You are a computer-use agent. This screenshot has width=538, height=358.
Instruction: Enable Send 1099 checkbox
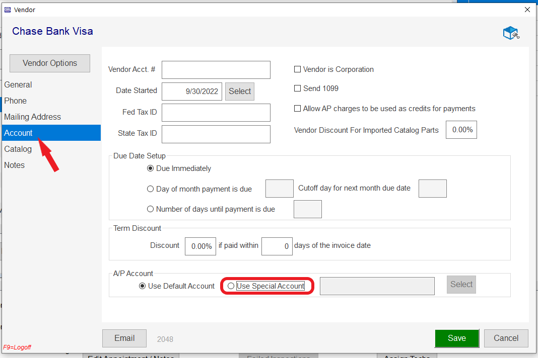click(298, 88)
